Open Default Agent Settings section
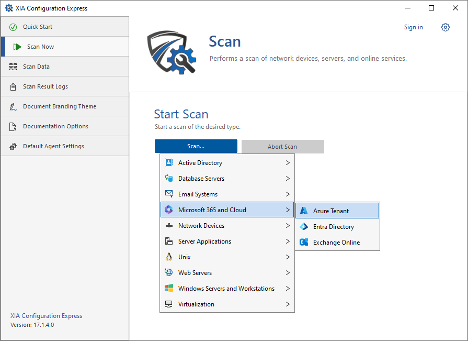The image size is (468, 341). [x=65, y=146]
